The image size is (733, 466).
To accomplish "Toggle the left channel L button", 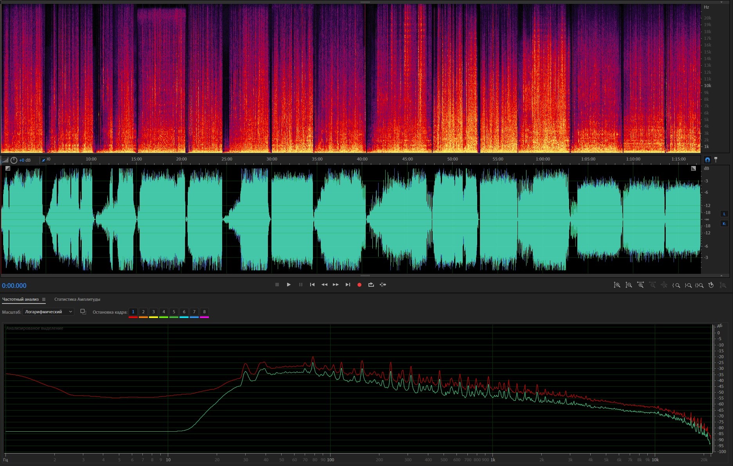I will pos(724,214).
